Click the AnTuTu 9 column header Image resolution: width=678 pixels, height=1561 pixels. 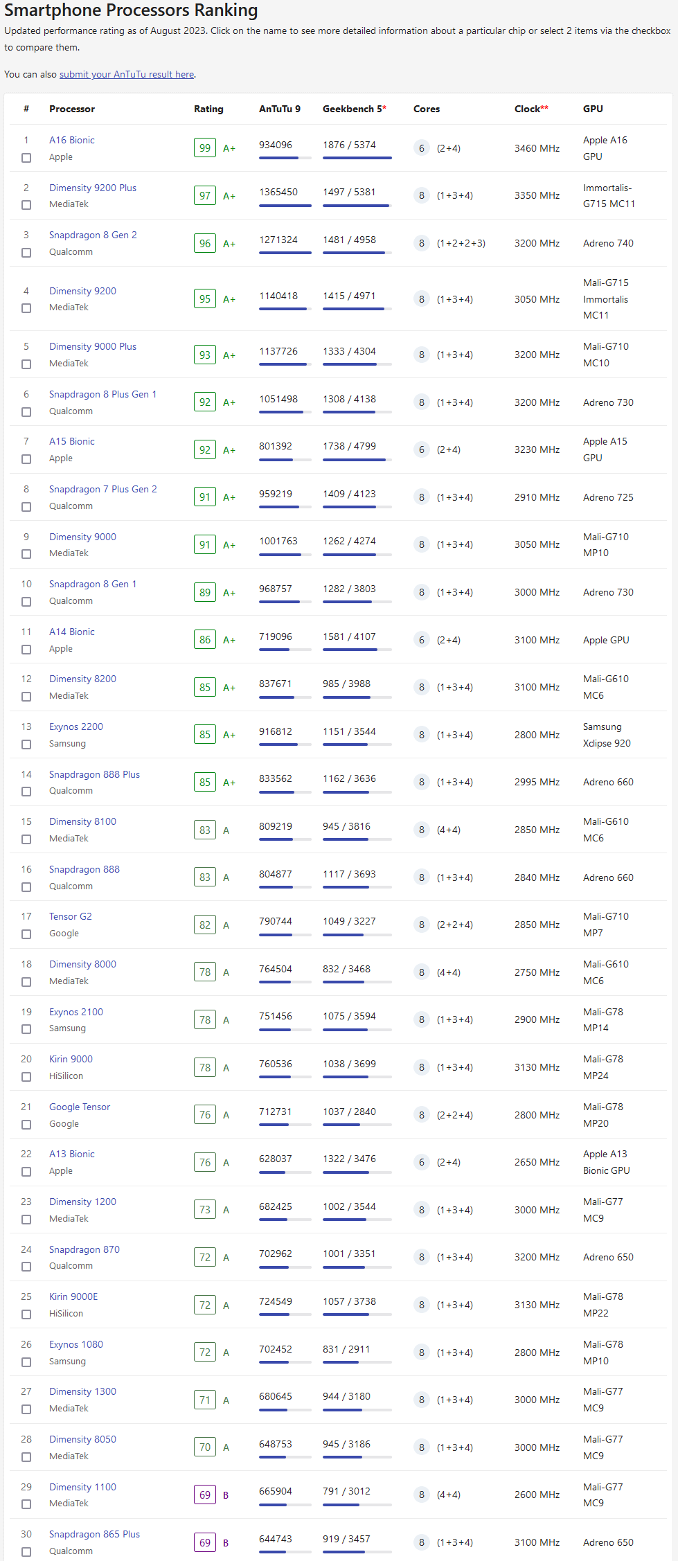(280, 109)
